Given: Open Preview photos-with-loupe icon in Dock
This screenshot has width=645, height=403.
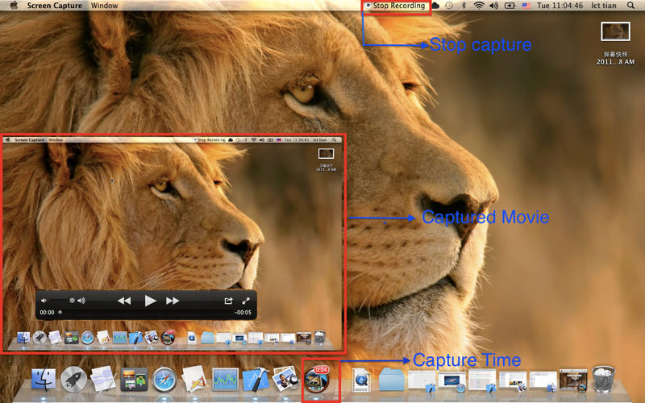Looking at the screenshot, I should [285, 379].
